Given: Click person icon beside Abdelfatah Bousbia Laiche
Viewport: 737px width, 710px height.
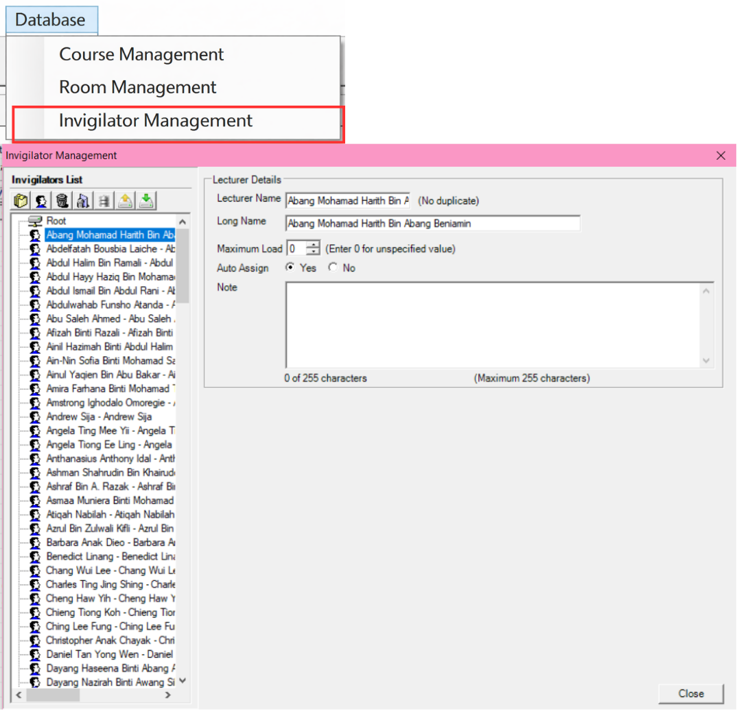Looking at the screenshot, I should click(x=35, y=249).
